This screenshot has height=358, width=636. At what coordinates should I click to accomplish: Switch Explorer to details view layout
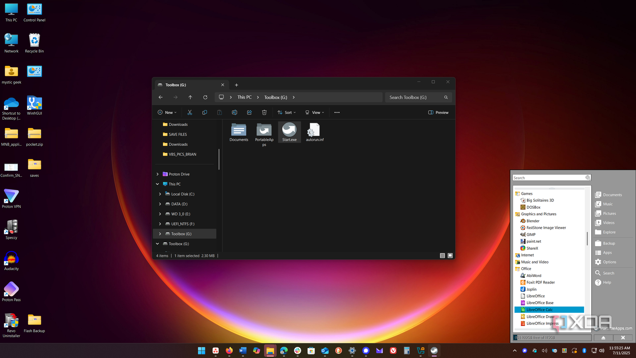click(443, 256)
